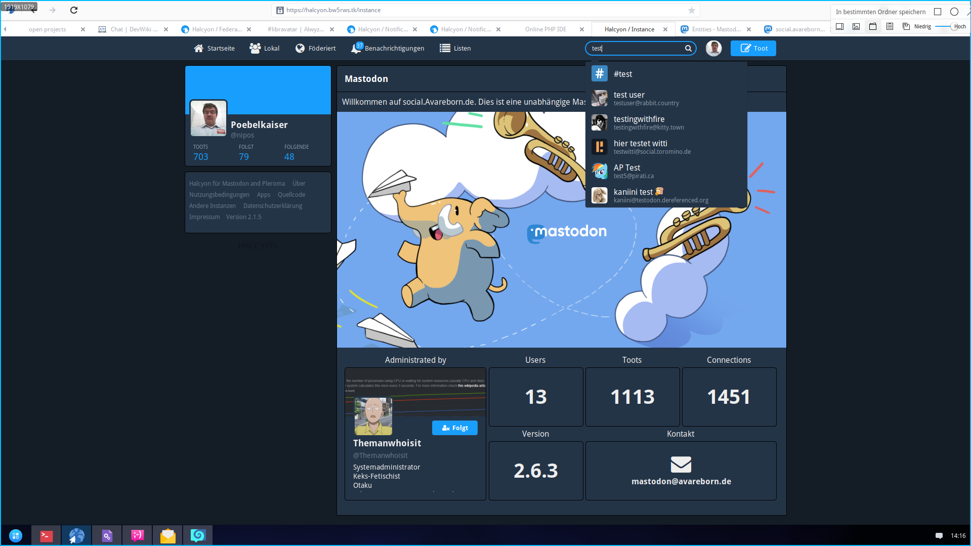This screenshot has width=971, height=546.
Task: Toggle the circle capture shape
Action: (x=954, y=12)
